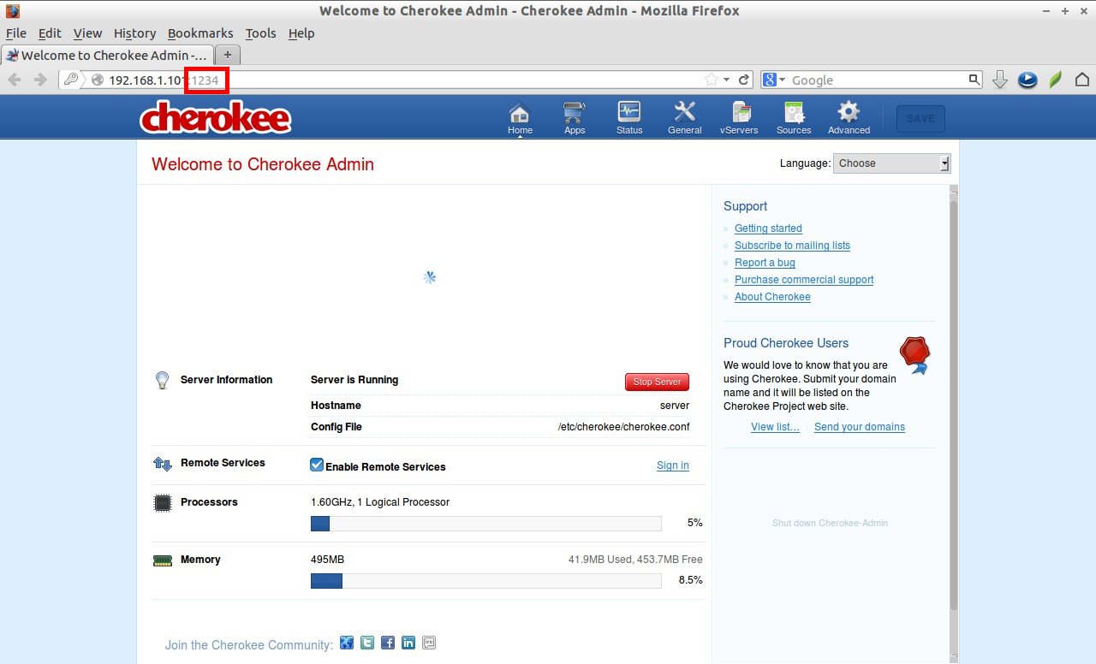Open the Tools menu
The height and width of the screenshot is (664, 1096).
point(260,33)
